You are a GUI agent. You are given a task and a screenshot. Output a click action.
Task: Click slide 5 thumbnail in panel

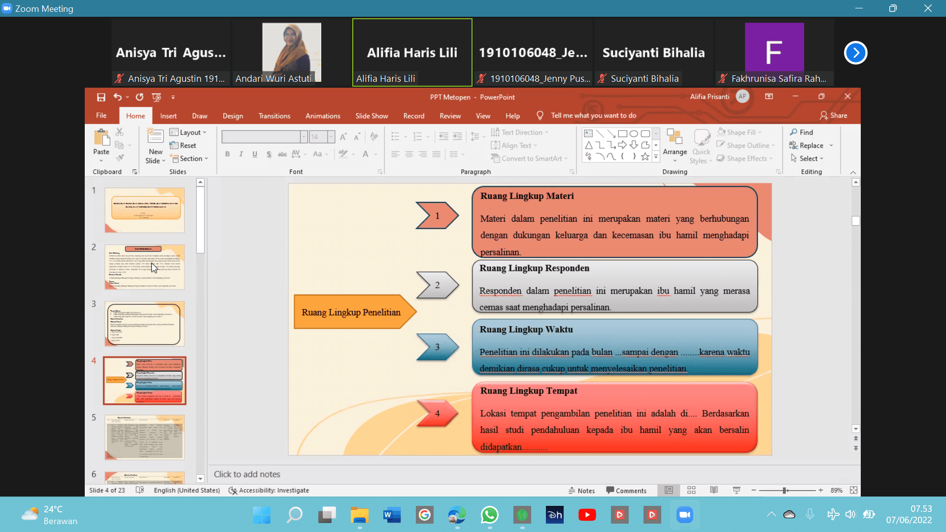pos(144,436)
